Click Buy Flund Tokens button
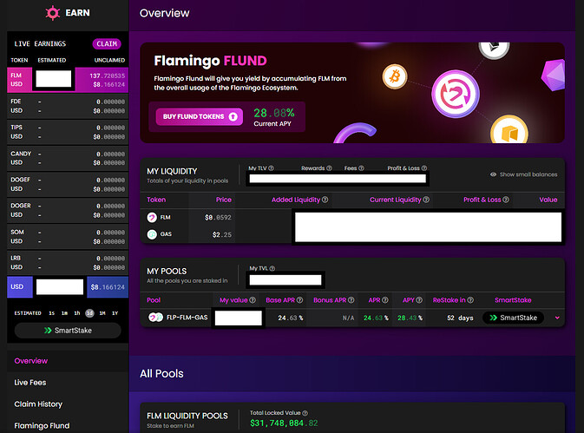584x433 pixels. (x=200, y=116)
